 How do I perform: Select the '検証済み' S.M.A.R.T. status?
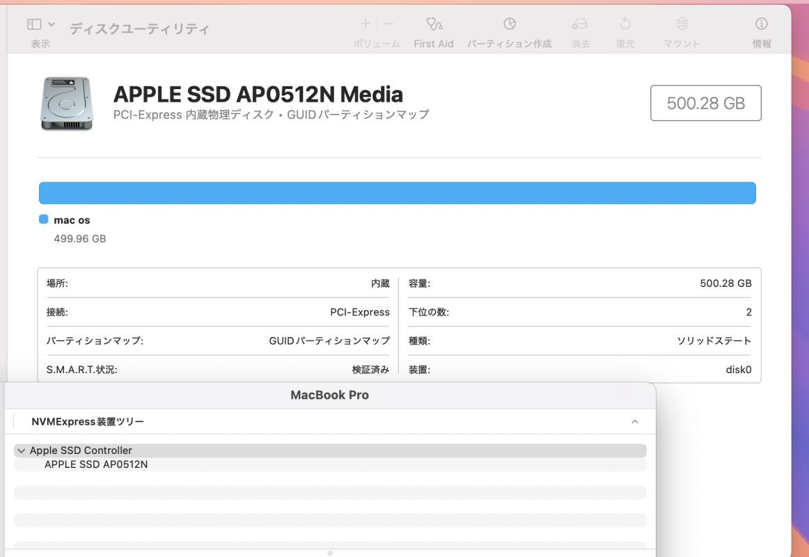(x=371, y=370)
